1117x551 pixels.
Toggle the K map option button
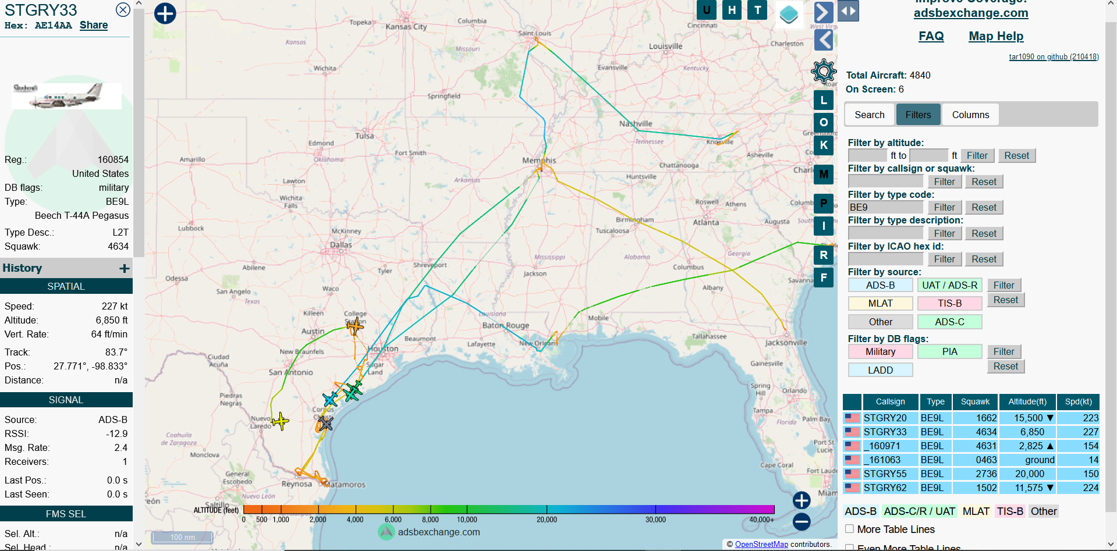(824, 145)
